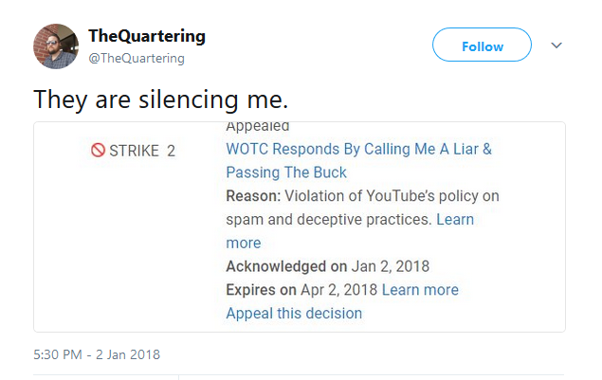Click the tweet text They are silencing me
This screenshot has width=602, height=380.
point(160,99)
